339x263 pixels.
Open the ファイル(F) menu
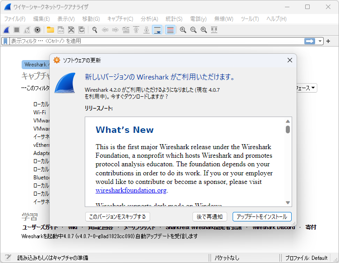[x=15, y=19]
